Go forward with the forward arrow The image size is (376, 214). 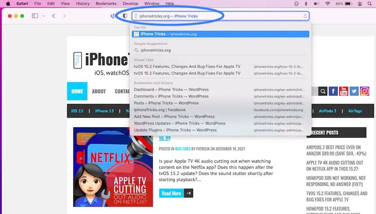coord(64,16)
